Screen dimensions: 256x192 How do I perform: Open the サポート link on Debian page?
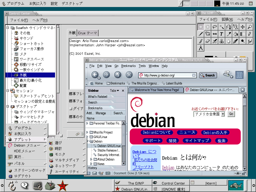point(153,140)
